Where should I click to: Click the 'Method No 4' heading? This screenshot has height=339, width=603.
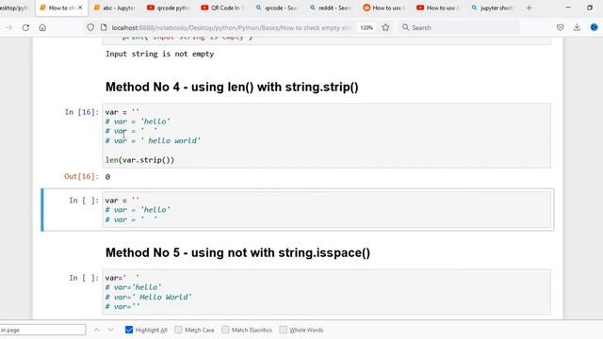(x=232, y=87)
